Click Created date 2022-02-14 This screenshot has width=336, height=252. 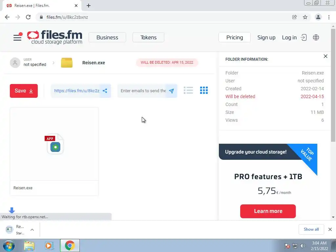[x=312, y=89]
